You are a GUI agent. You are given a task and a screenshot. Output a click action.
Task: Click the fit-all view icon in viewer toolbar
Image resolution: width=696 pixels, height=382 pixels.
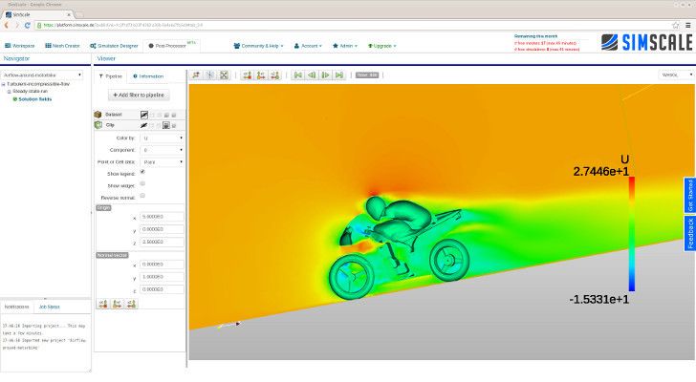pos(224,74)
